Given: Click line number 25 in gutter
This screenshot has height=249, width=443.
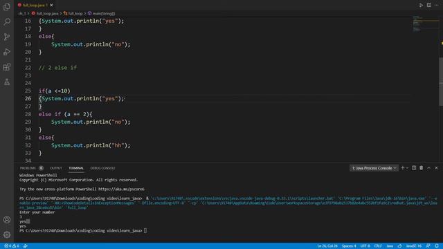Looking at the screenshot, I should (x=28, y=91).
